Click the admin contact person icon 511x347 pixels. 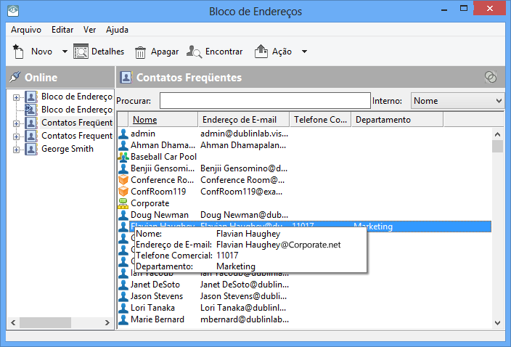tap(123, 134)
